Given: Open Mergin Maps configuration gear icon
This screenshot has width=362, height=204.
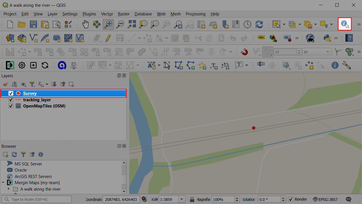Looking at the screenshot, I should (22, 65).
